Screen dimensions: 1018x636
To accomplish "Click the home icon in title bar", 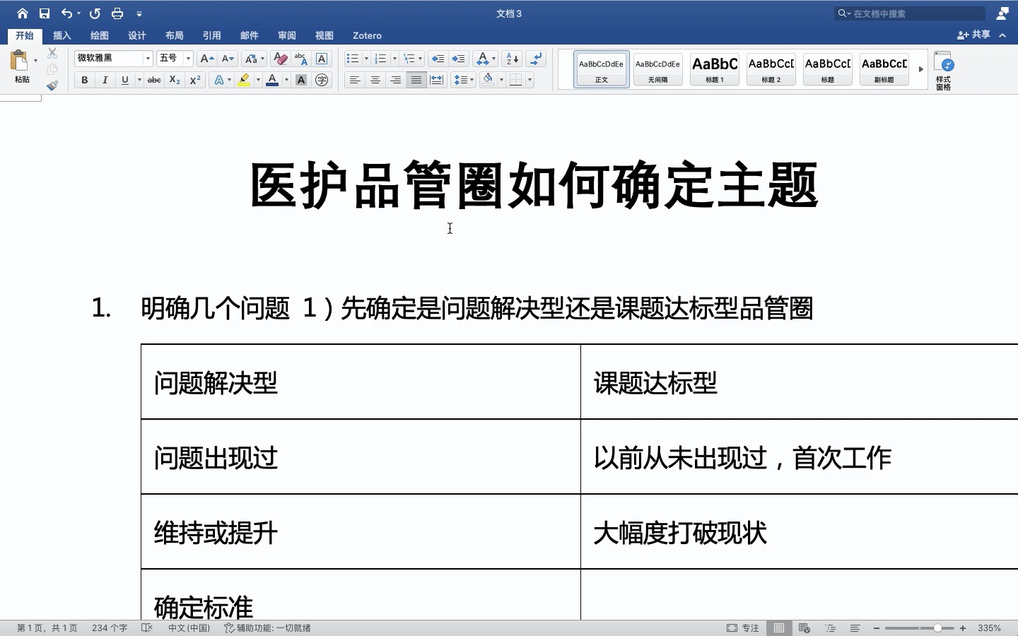I will [x=23, y=13].
